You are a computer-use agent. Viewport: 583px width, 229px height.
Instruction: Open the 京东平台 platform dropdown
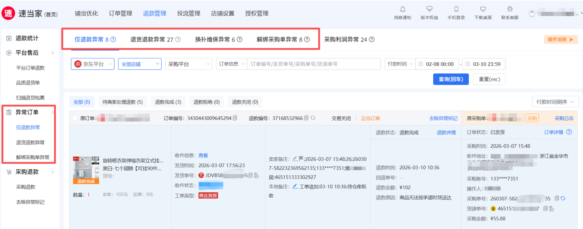[93, 64]
